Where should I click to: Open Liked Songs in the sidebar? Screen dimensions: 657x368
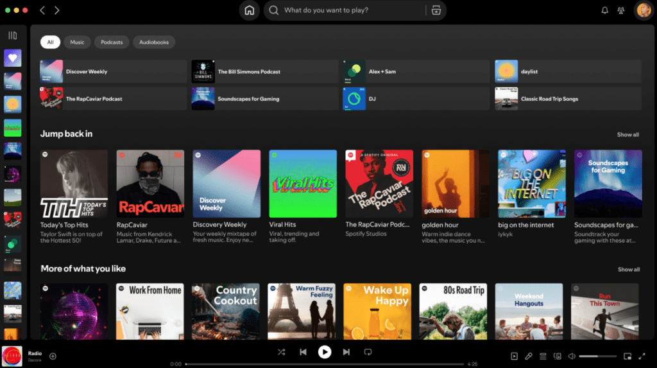click(x=13, y=58)
